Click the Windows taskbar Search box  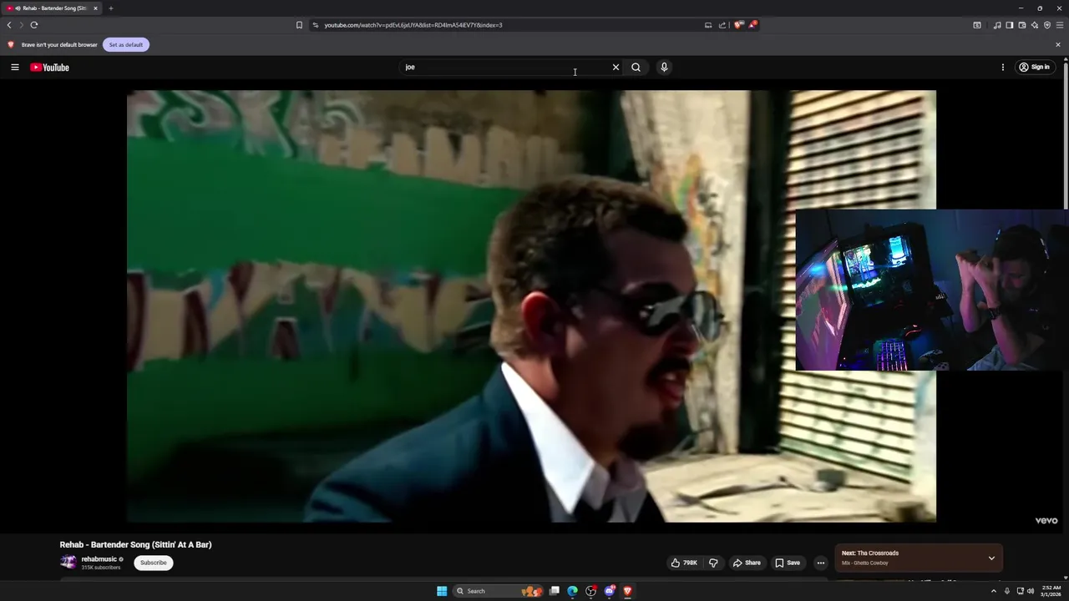click(x=496, y=591)
